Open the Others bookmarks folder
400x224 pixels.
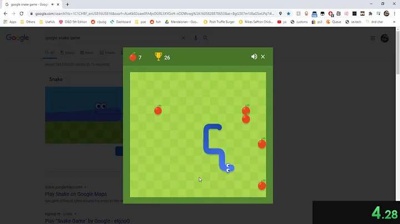click(x=28, y=22)
